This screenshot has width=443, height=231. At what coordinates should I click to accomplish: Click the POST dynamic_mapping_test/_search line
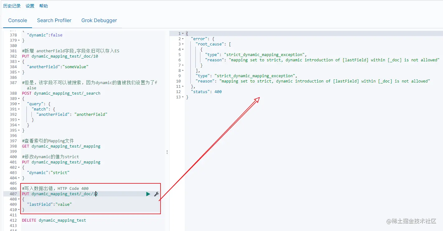click(61, 93)
